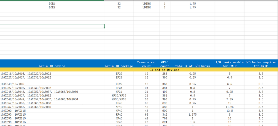Select usable EMIF banks value 13
Screen dimensions: 278x126
point(230,122)
